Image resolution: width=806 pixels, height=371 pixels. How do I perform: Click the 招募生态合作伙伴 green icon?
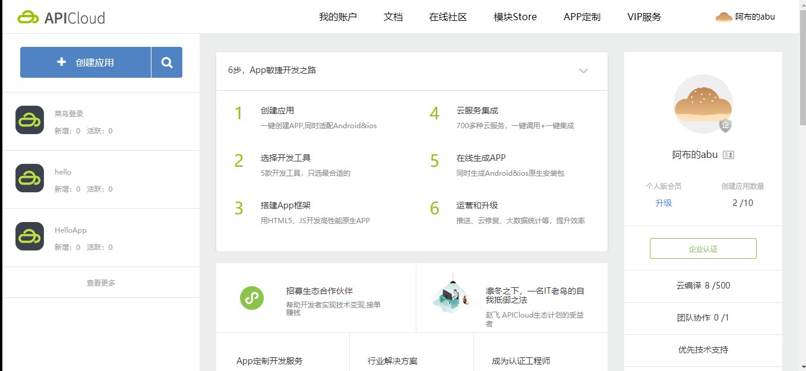pyautogui.click(x=252, y=299)
